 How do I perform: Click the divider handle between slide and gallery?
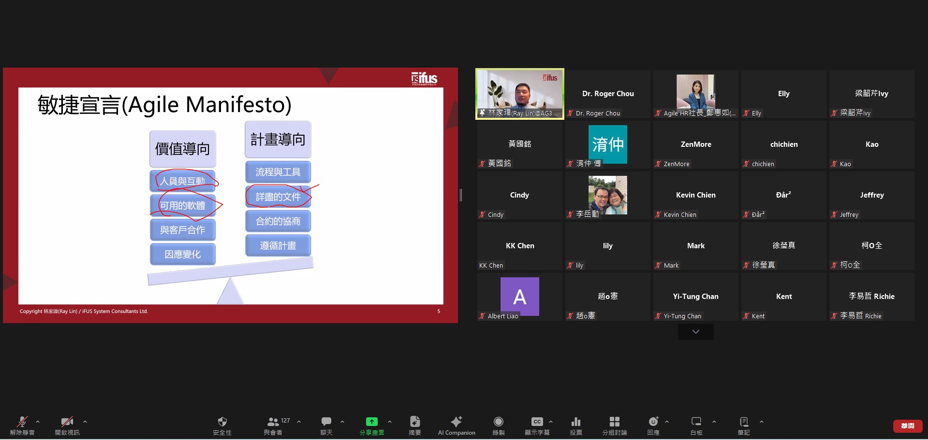click(461, 195)
